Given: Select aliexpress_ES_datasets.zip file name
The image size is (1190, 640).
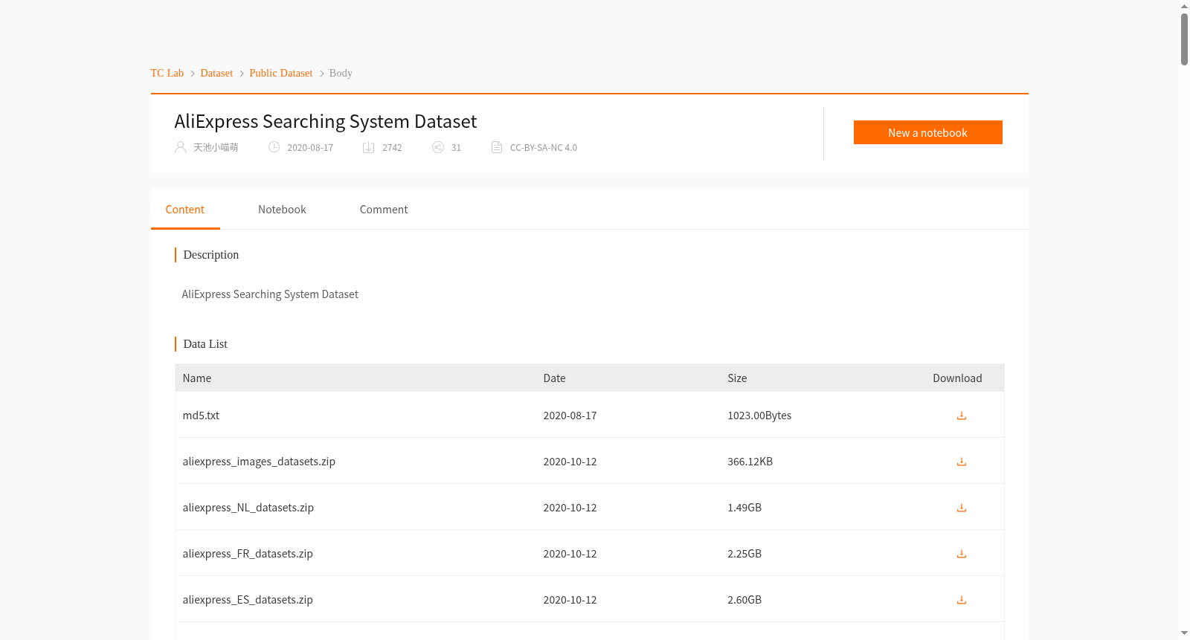Looking at the screenshot, I should (x=248, y=600).
